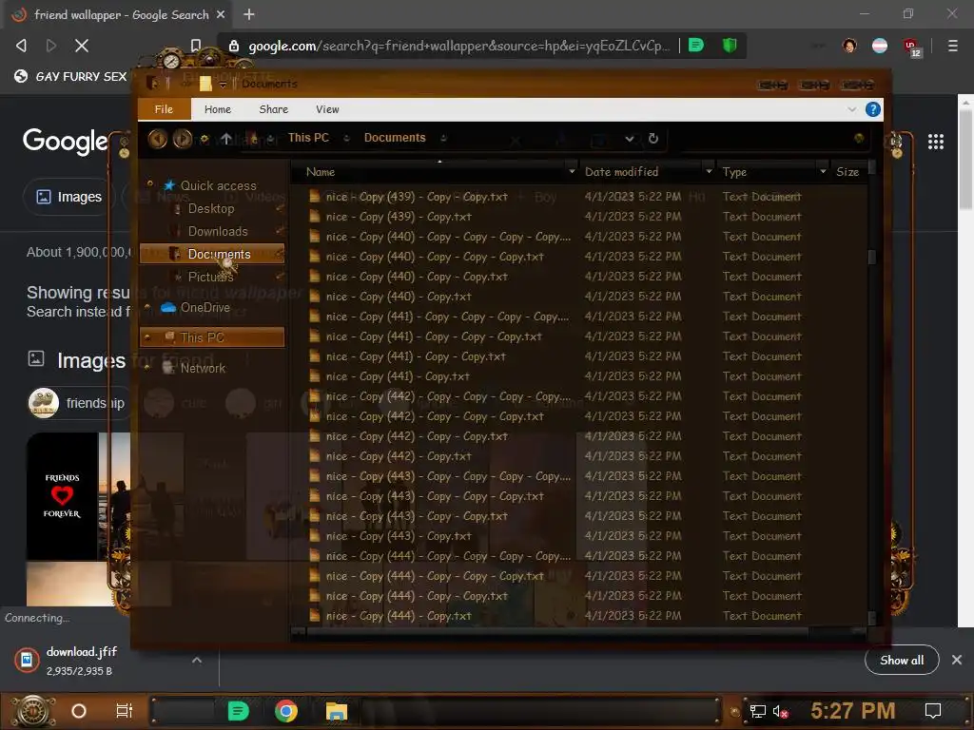Select file nice - Copy (444) - Copy.txt
Viewport: 974px width, 730px height.
(x=399, y=616)
